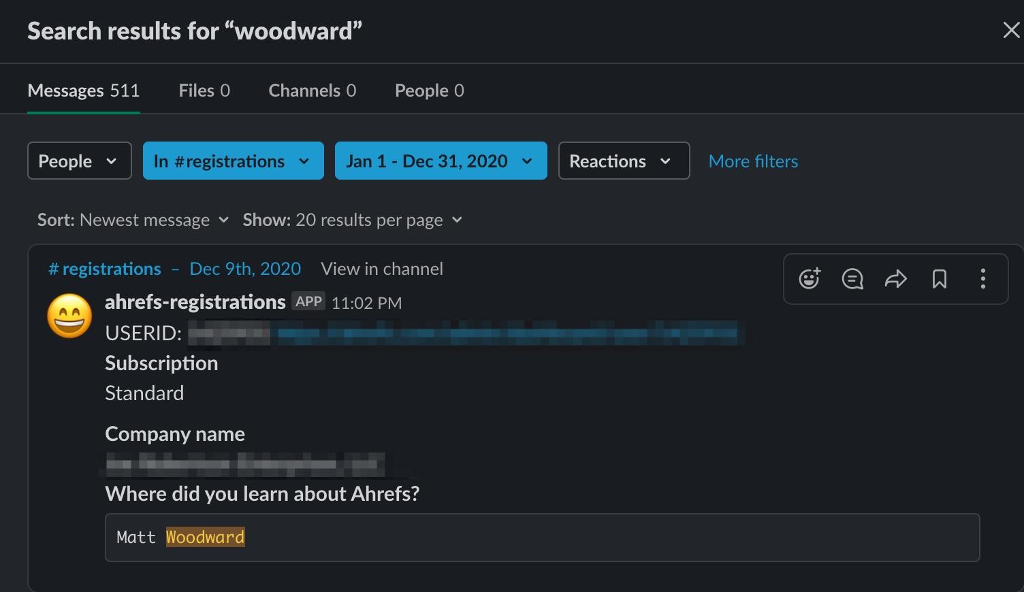Viewport: 1024px width, 592px height.
Task: Switch to the People tab
Action: click(x=430, y=91)
